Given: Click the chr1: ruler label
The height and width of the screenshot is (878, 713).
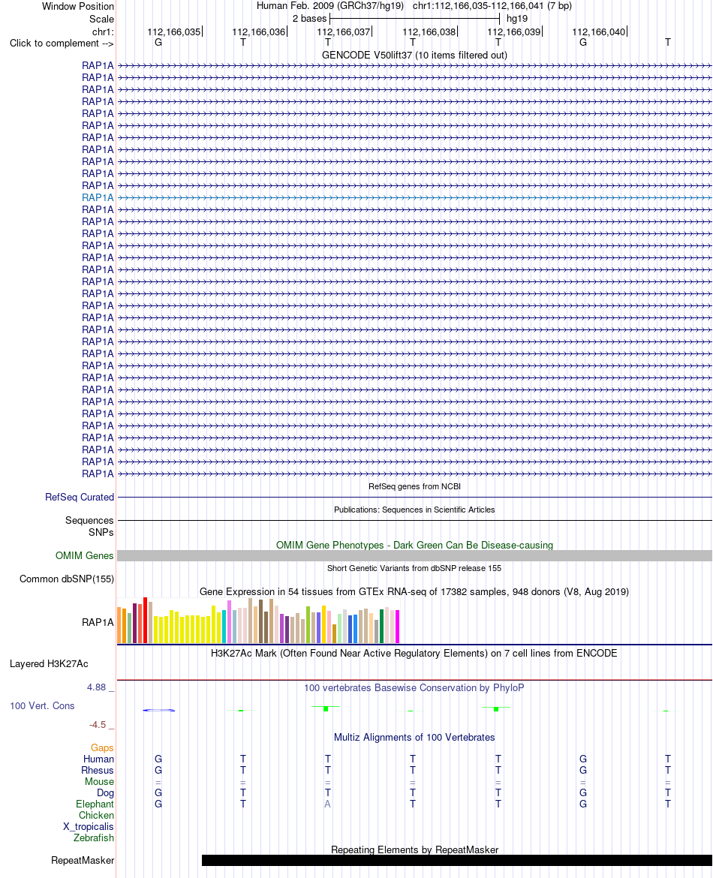Looking at the screenshot, I should tap(103, 32).
